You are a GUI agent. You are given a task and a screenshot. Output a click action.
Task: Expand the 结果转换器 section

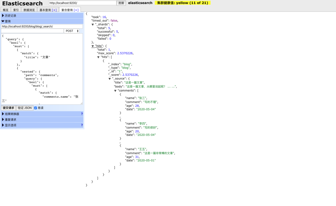(x=42, y=114)
